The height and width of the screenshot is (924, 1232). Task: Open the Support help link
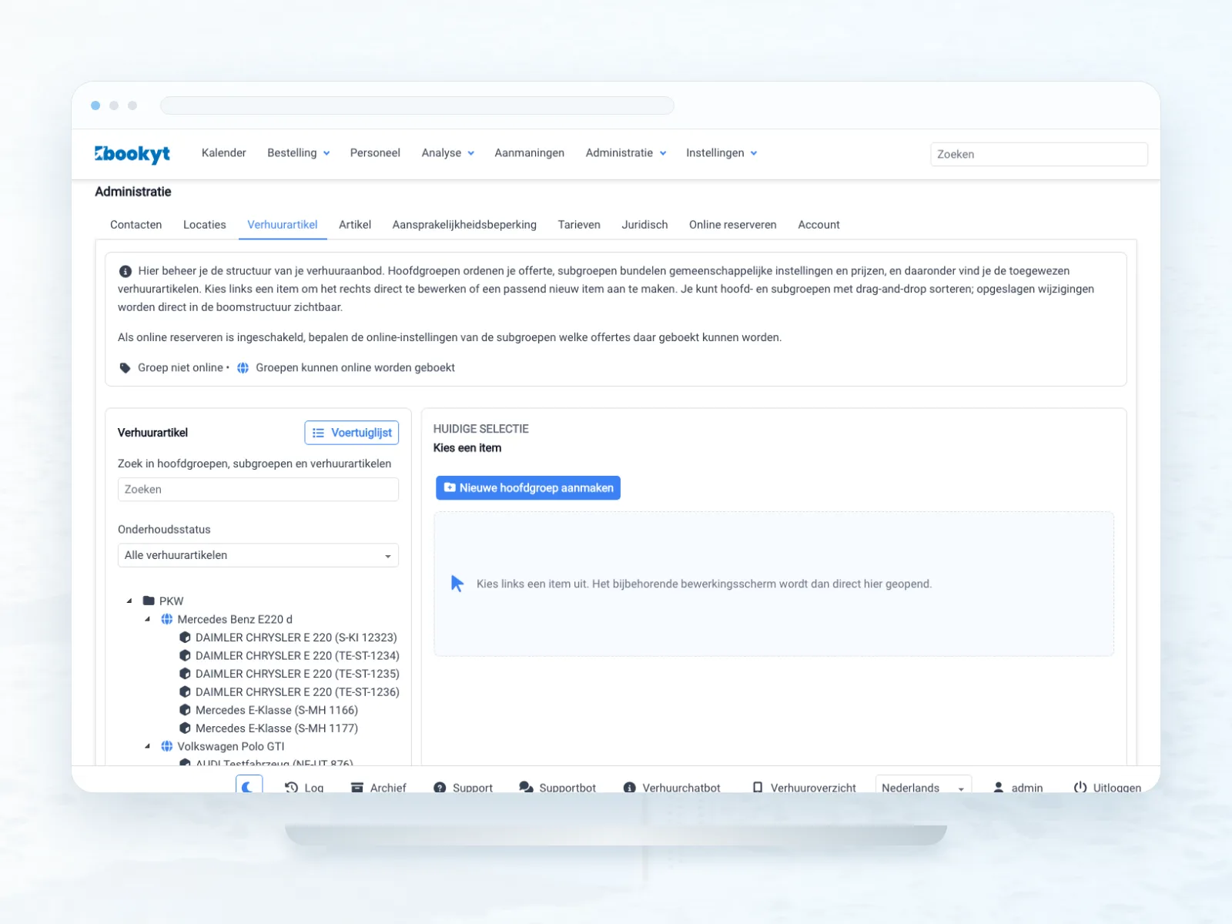[x=463, y=788]
